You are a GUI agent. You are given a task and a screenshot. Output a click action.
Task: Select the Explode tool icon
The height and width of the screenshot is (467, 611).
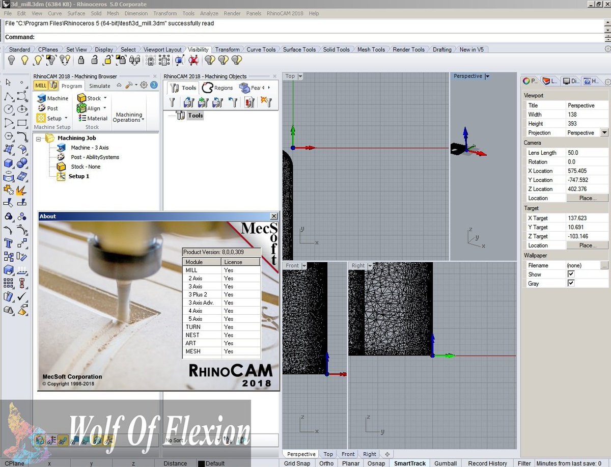pyautogui.click(x=22, y=190)
